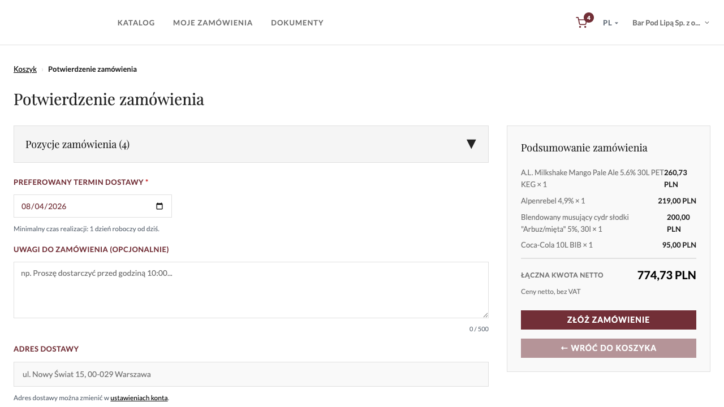This screenshot has width=724, height=407.
Task: Click the Koszyk breadcrumb link
Action: click(25, 69)
